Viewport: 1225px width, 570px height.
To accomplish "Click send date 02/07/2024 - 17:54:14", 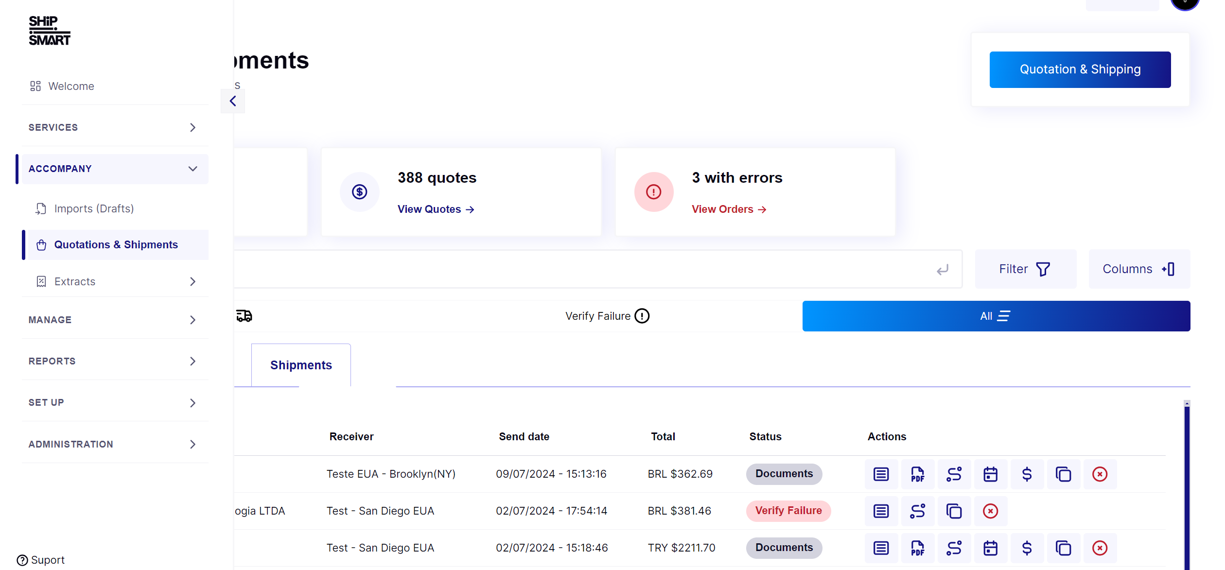I will (551, 511).
